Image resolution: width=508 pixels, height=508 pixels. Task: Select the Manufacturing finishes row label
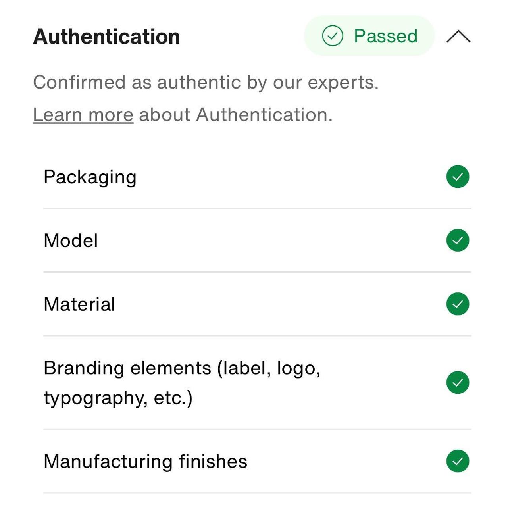click(x=145, y=462)
